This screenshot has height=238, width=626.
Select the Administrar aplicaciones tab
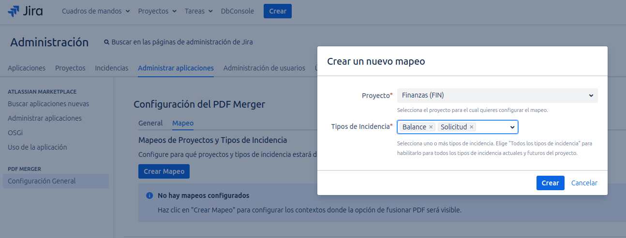(x=176, y=68)
